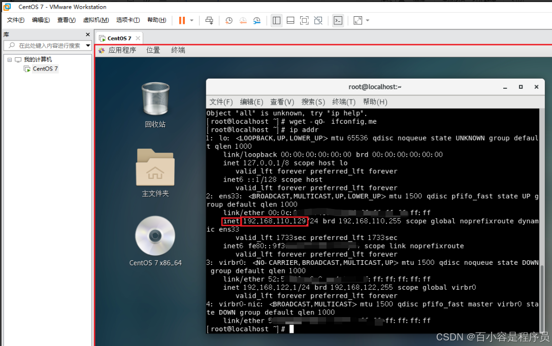Open VMware 选项卡(T) menu
The height and width of the screenshot is (346, 552).
128,20
